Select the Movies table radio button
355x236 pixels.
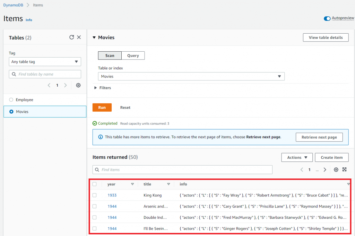(11, 112)
